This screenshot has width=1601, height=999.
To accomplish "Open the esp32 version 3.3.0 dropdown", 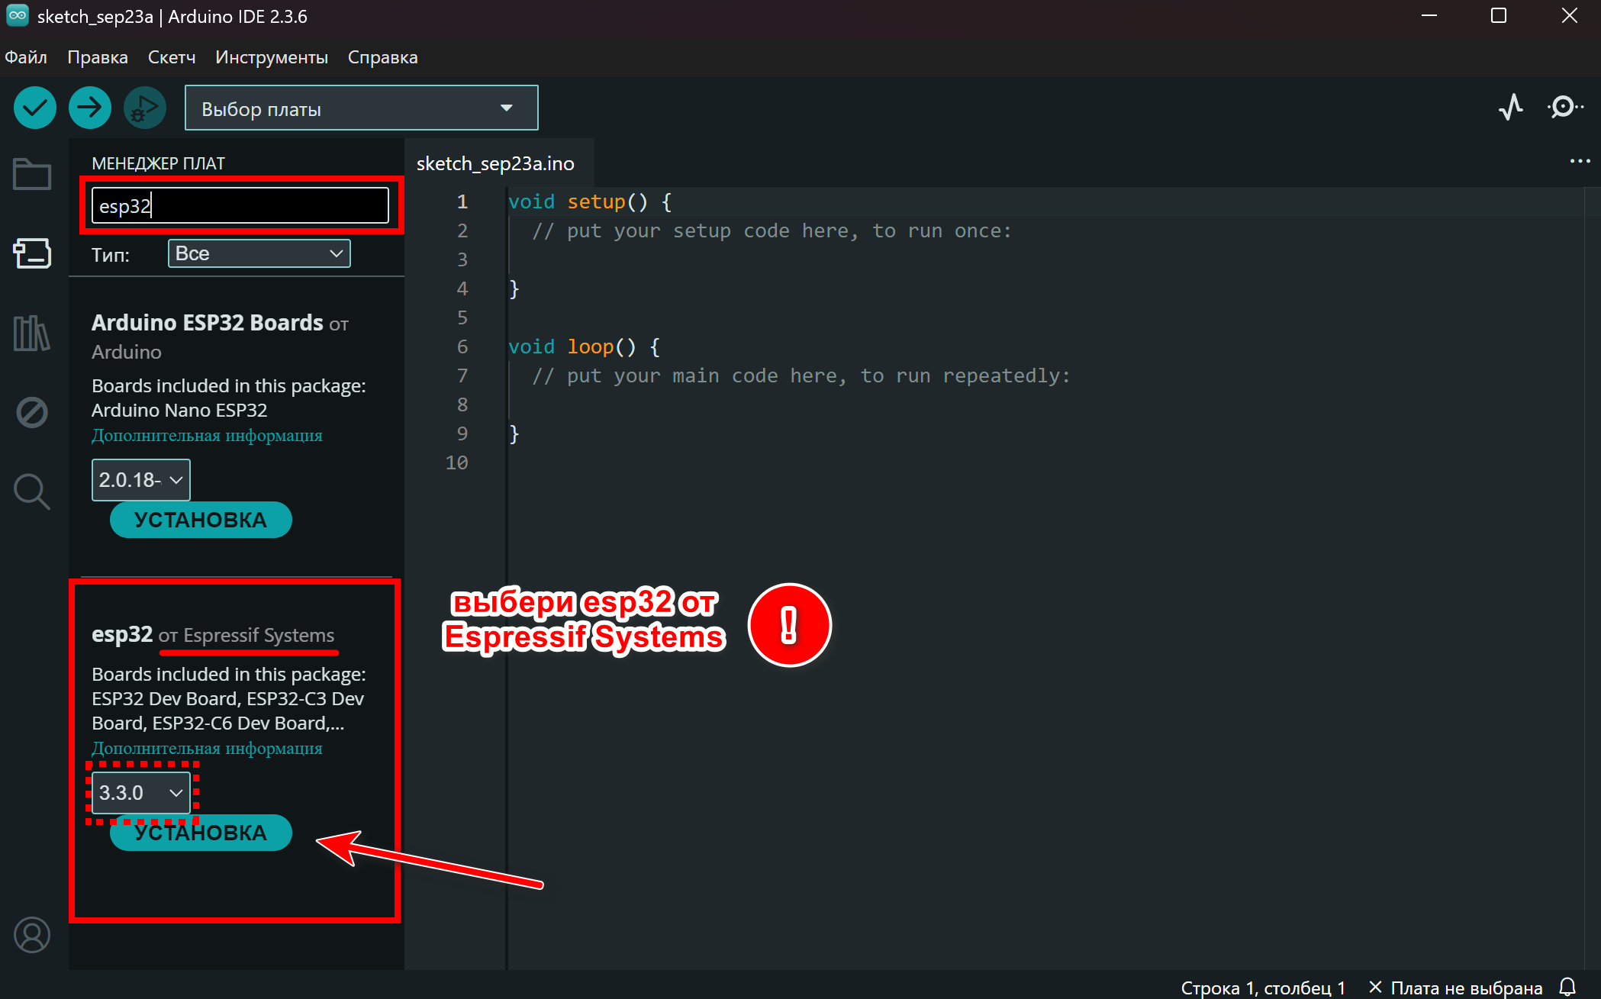I will (141, 793).
